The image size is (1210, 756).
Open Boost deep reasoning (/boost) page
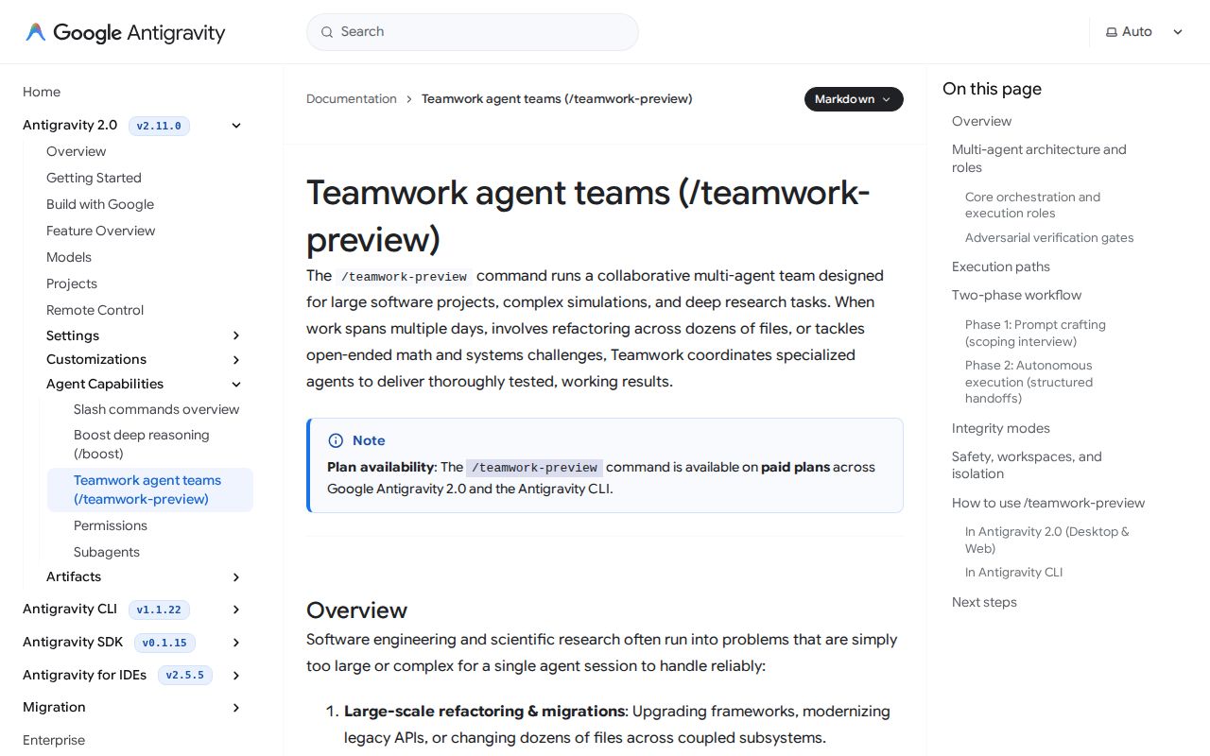click(x=142, y=444)
